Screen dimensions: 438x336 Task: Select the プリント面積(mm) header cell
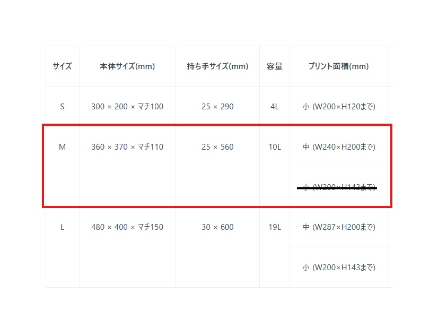(x=338, y=66)
